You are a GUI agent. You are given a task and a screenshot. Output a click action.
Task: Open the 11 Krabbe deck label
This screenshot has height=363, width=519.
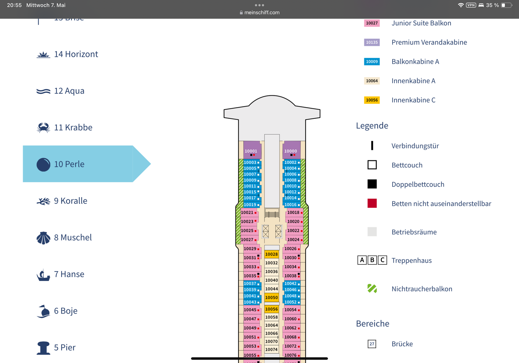click(73, 128)
